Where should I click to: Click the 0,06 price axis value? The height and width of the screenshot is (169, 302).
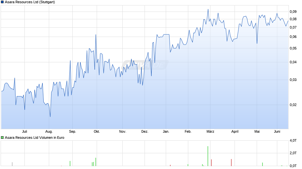[x=293, y=37]
